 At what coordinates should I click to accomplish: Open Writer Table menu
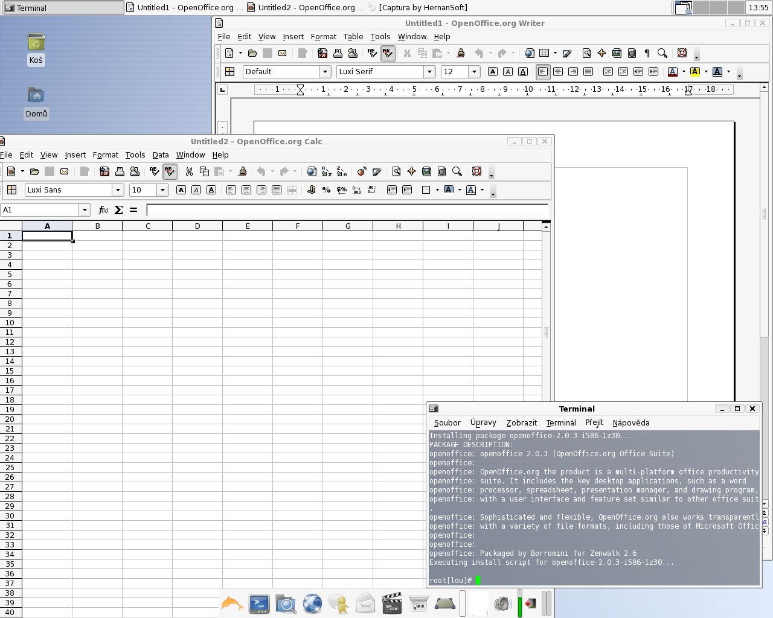[353, 36]
